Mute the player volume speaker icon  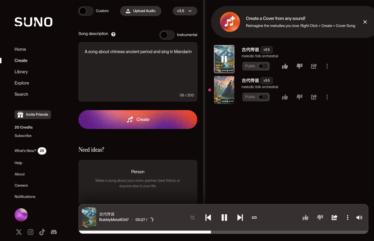(x=359, y=217)
